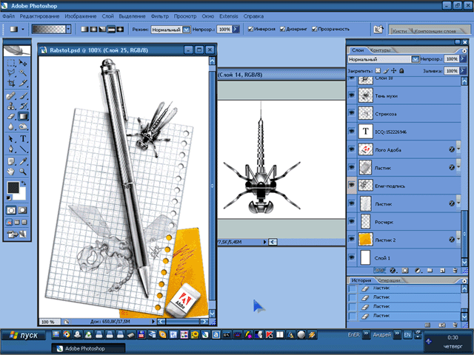This screenshot has height=355, width=474.
Task: Select the Crop tool
Action: point(11,83)
